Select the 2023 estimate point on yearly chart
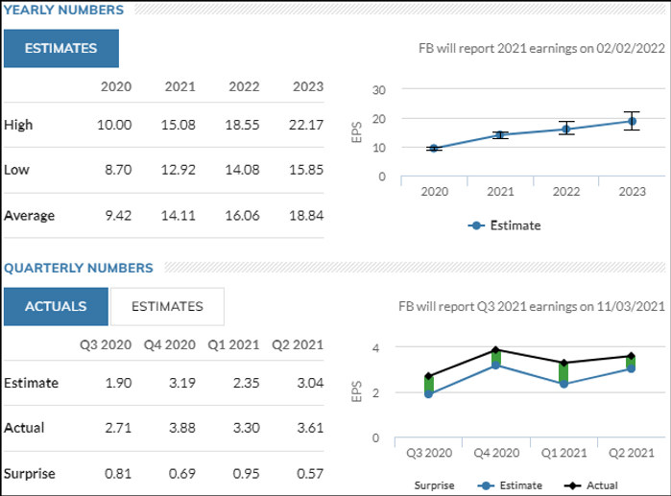The image size is (671, 496). pos(631,121)
